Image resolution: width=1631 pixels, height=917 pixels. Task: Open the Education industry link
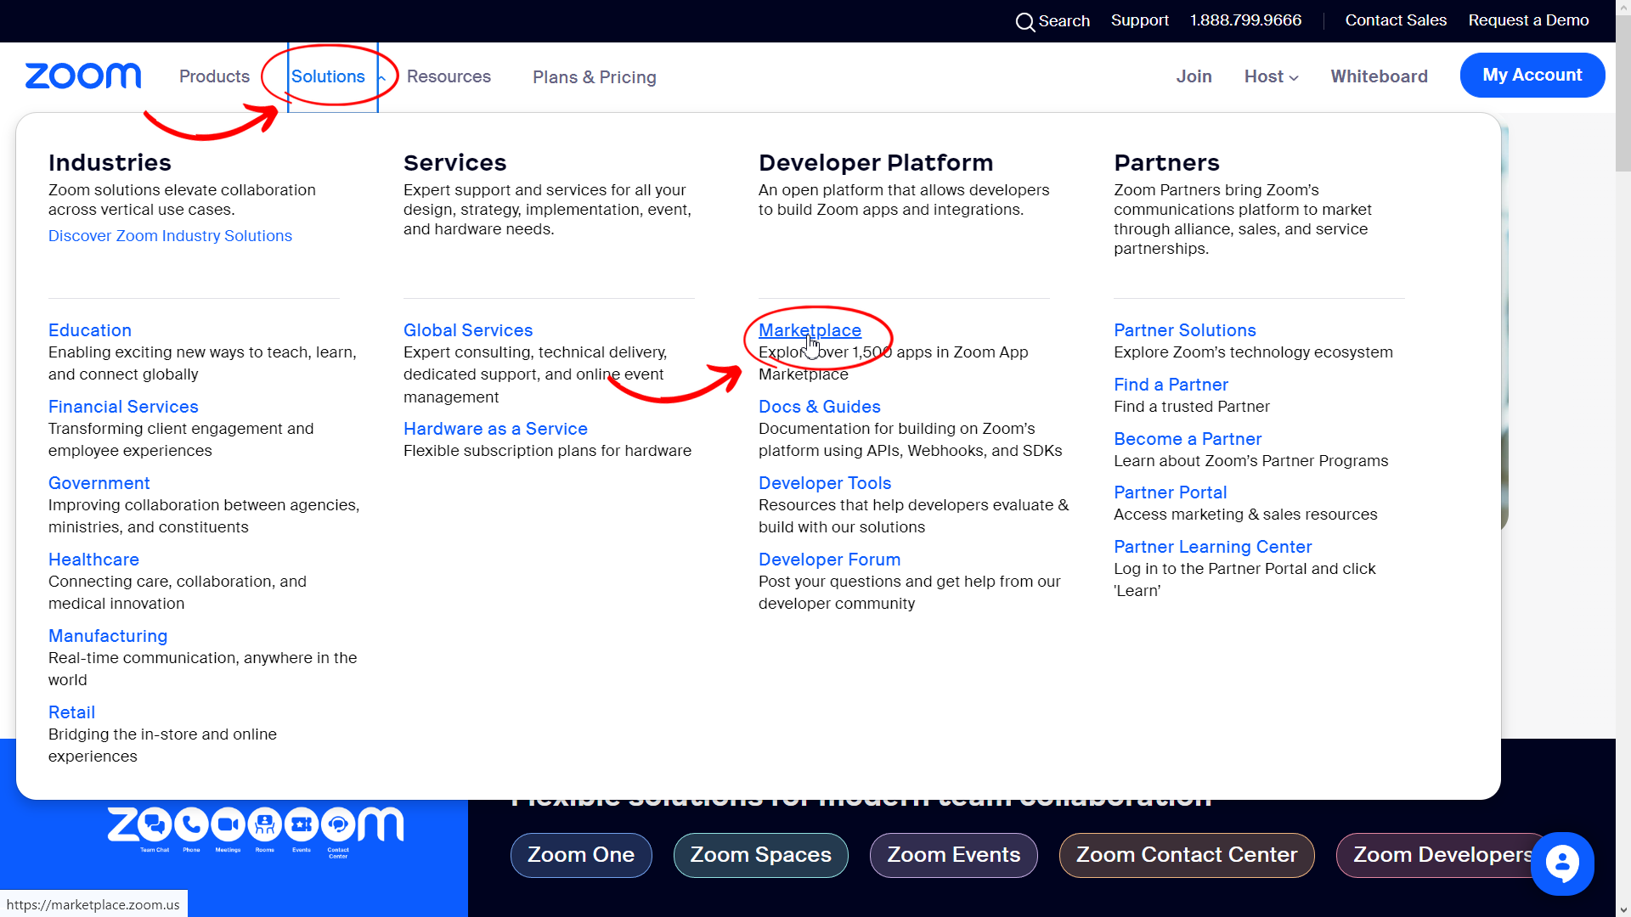(90, 330)
